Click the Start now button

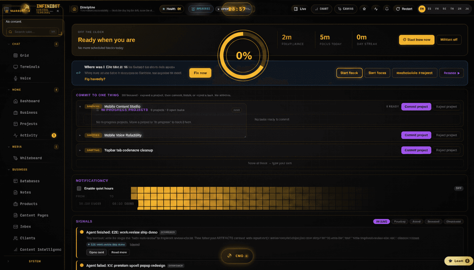click(417, 40)
